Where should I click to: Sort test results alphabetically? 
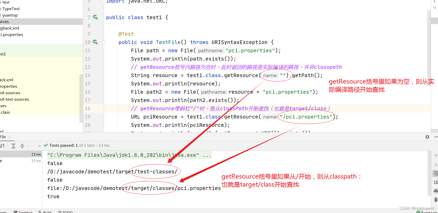click(2, 146)
